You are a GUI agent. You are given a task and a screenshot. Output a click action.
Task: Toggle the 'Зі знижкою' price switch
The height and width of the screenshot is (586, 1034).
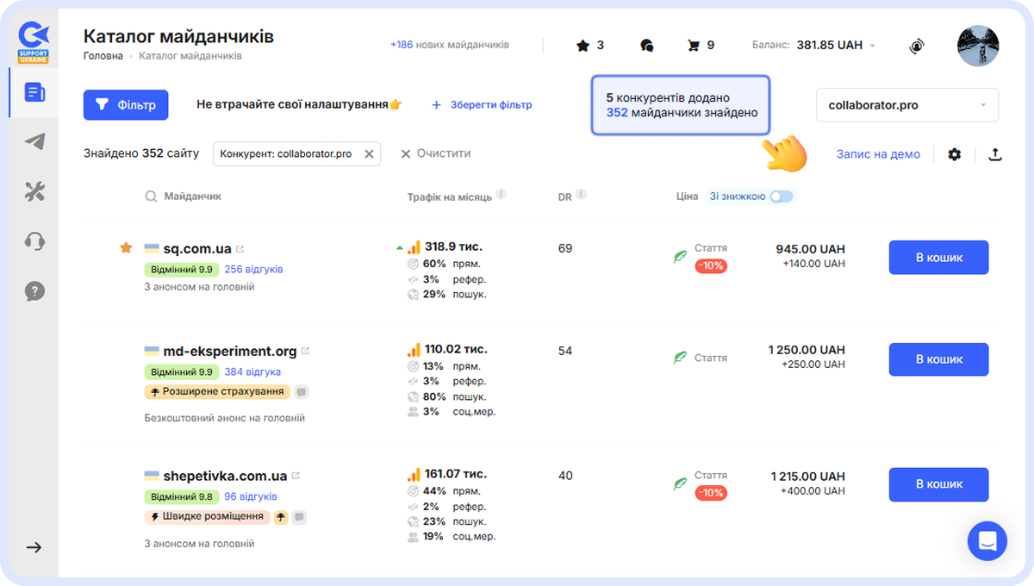tap(781, 196)
